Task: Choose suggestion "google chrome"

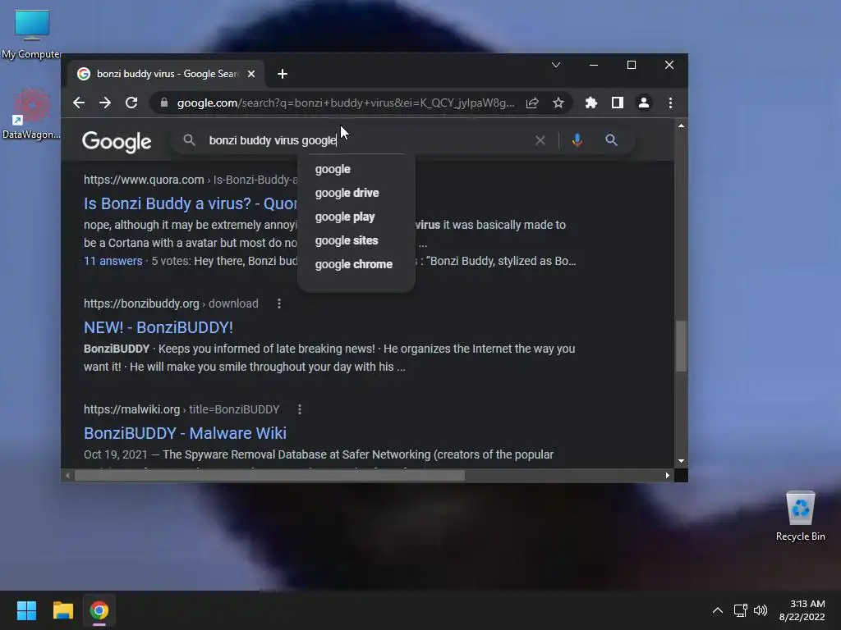Action: pyautogui.click(x=354, y=265)
